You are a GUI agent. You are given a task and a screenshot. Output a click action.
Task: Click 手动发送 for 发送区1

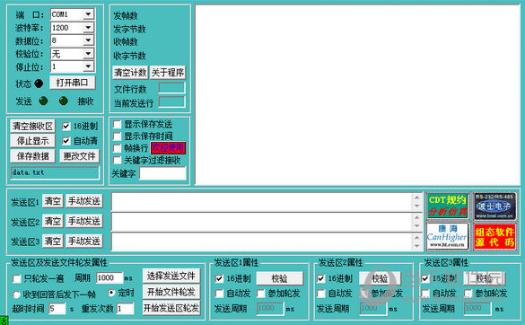[x=84, y=201]
